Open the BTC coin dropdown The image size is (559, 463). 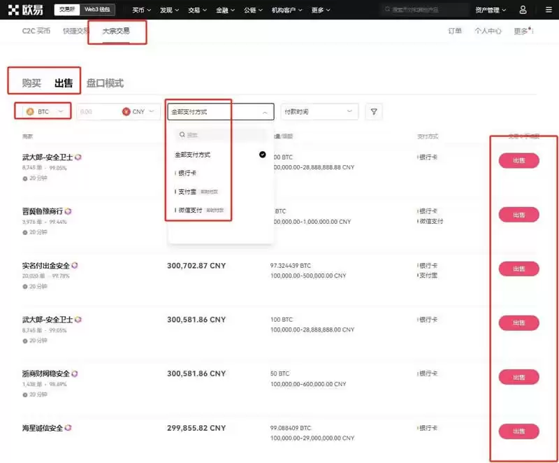coord(43,112)
